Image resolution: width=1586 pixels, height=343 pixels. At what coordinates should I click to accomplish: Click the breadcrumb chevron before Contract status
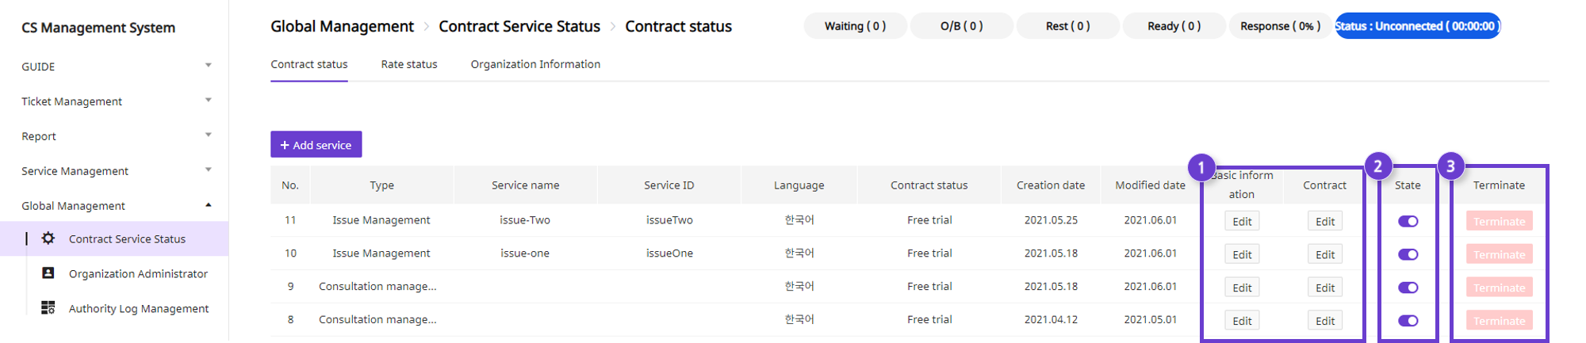[x=613, y=27]
